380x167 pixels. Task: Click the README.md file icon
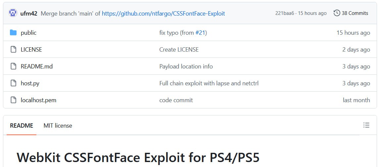[13, 66]
